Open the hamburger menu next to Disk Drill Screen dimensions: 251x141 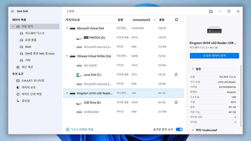tap(13, 11)
